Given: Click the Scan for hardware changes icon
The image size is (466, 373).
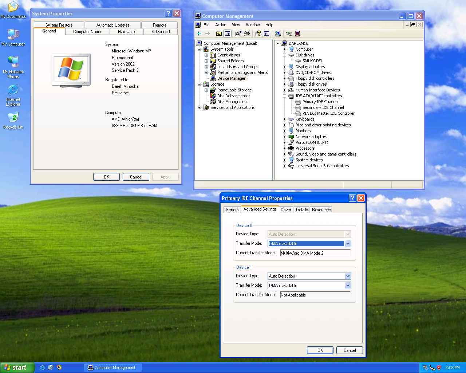Looking at the screenshot, I should pyautogui.click(x=278, y=34).
